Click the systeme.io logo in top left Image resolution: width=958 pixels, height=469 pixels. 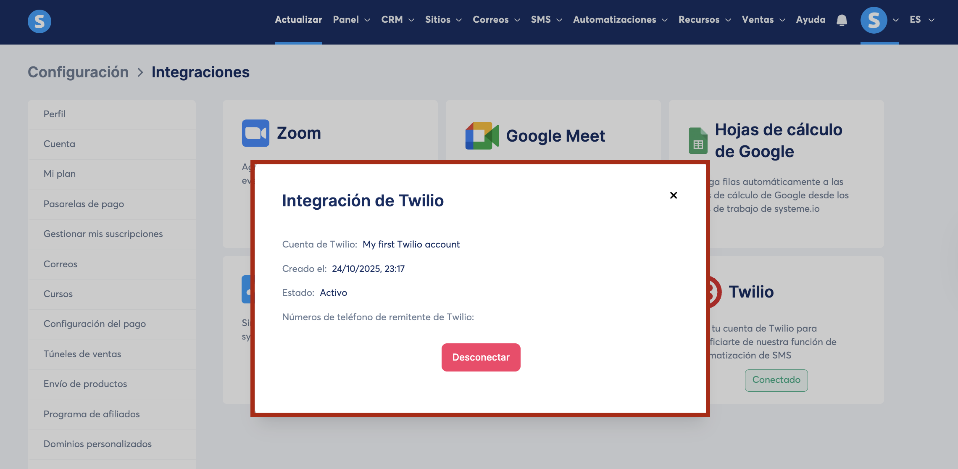39,21
